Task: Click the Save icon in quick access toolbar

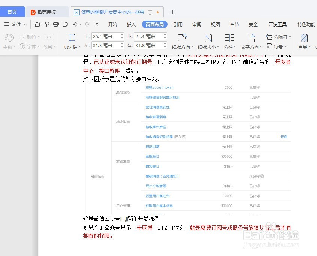Action: (x=37, y=24)
